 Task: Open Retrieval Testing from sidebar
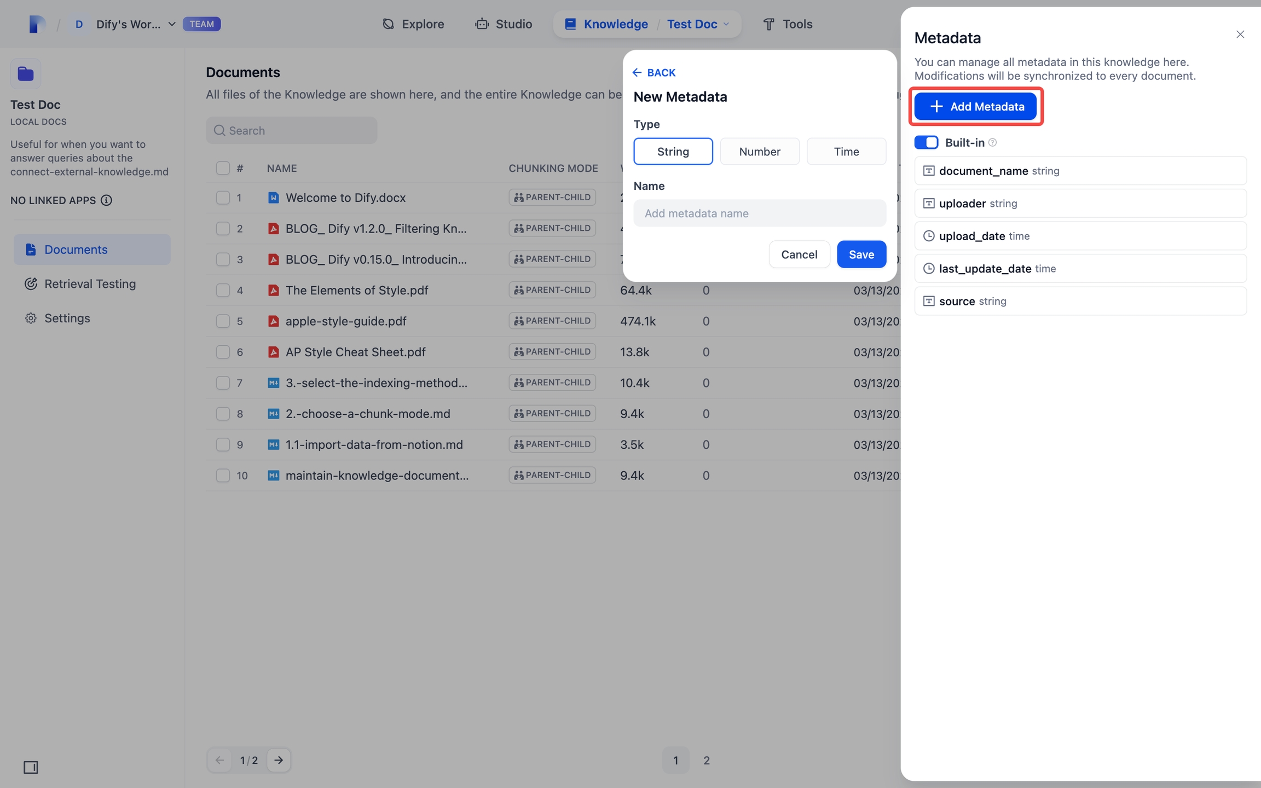[90, 284]
